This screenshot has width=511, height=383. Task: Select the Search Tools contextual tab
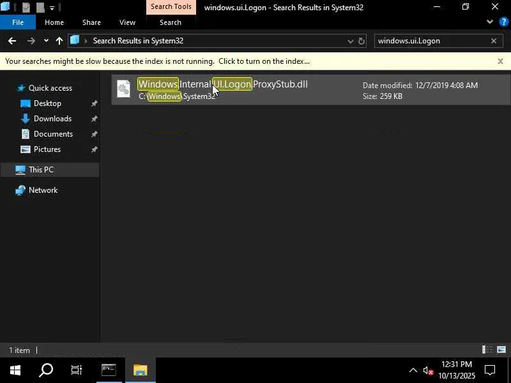click(x=171, y=7)
